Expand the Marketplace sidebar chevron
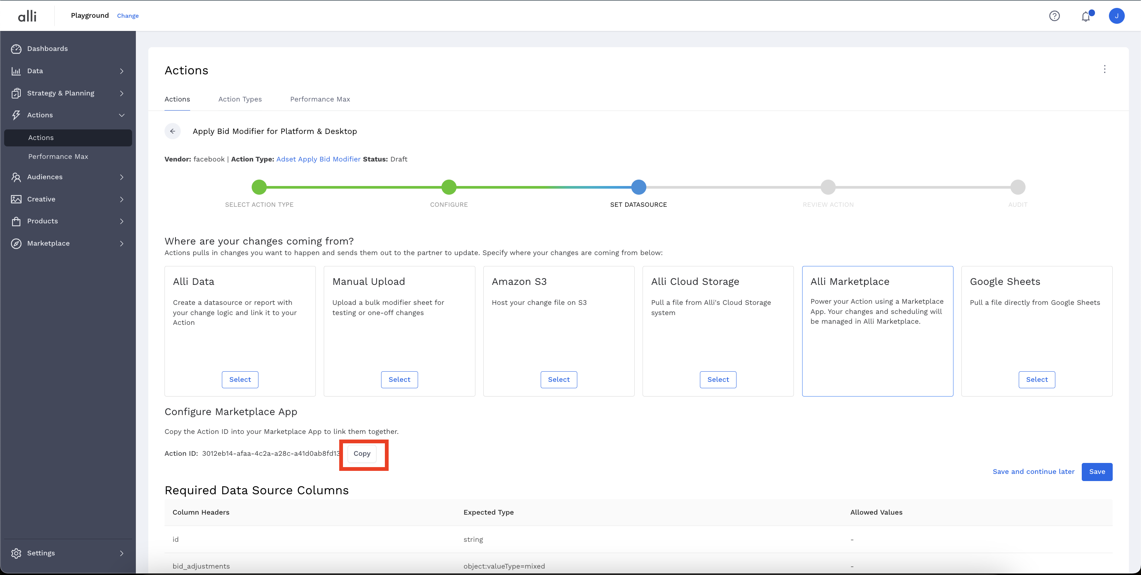 click(121, 243)
